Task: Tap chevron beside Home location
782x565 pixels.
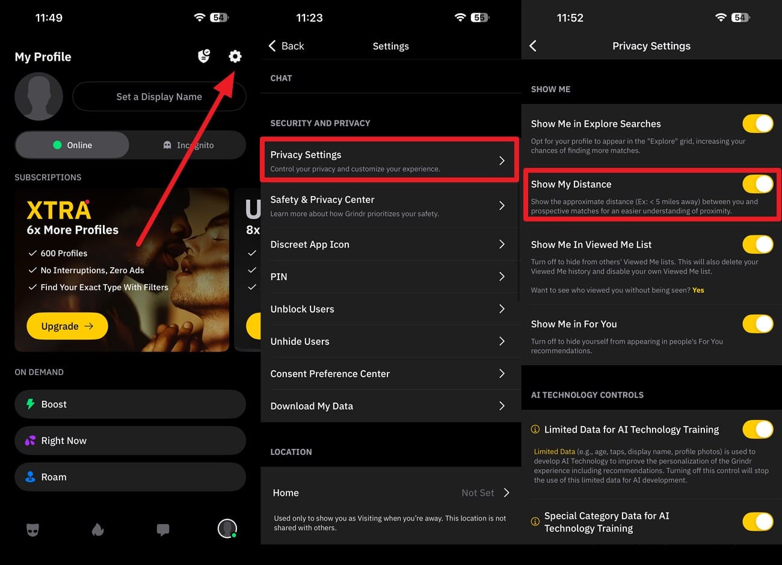Action: pyautogui.click(x=506, y=493)
